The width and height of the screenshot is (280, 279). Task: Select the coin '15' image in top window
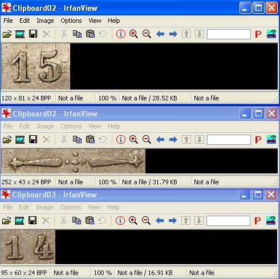pos(35,66)
